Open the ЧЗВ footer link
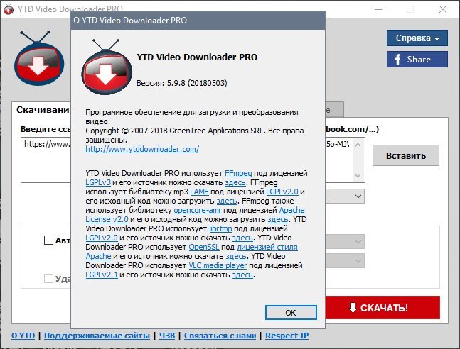 [x=167, y=336]
